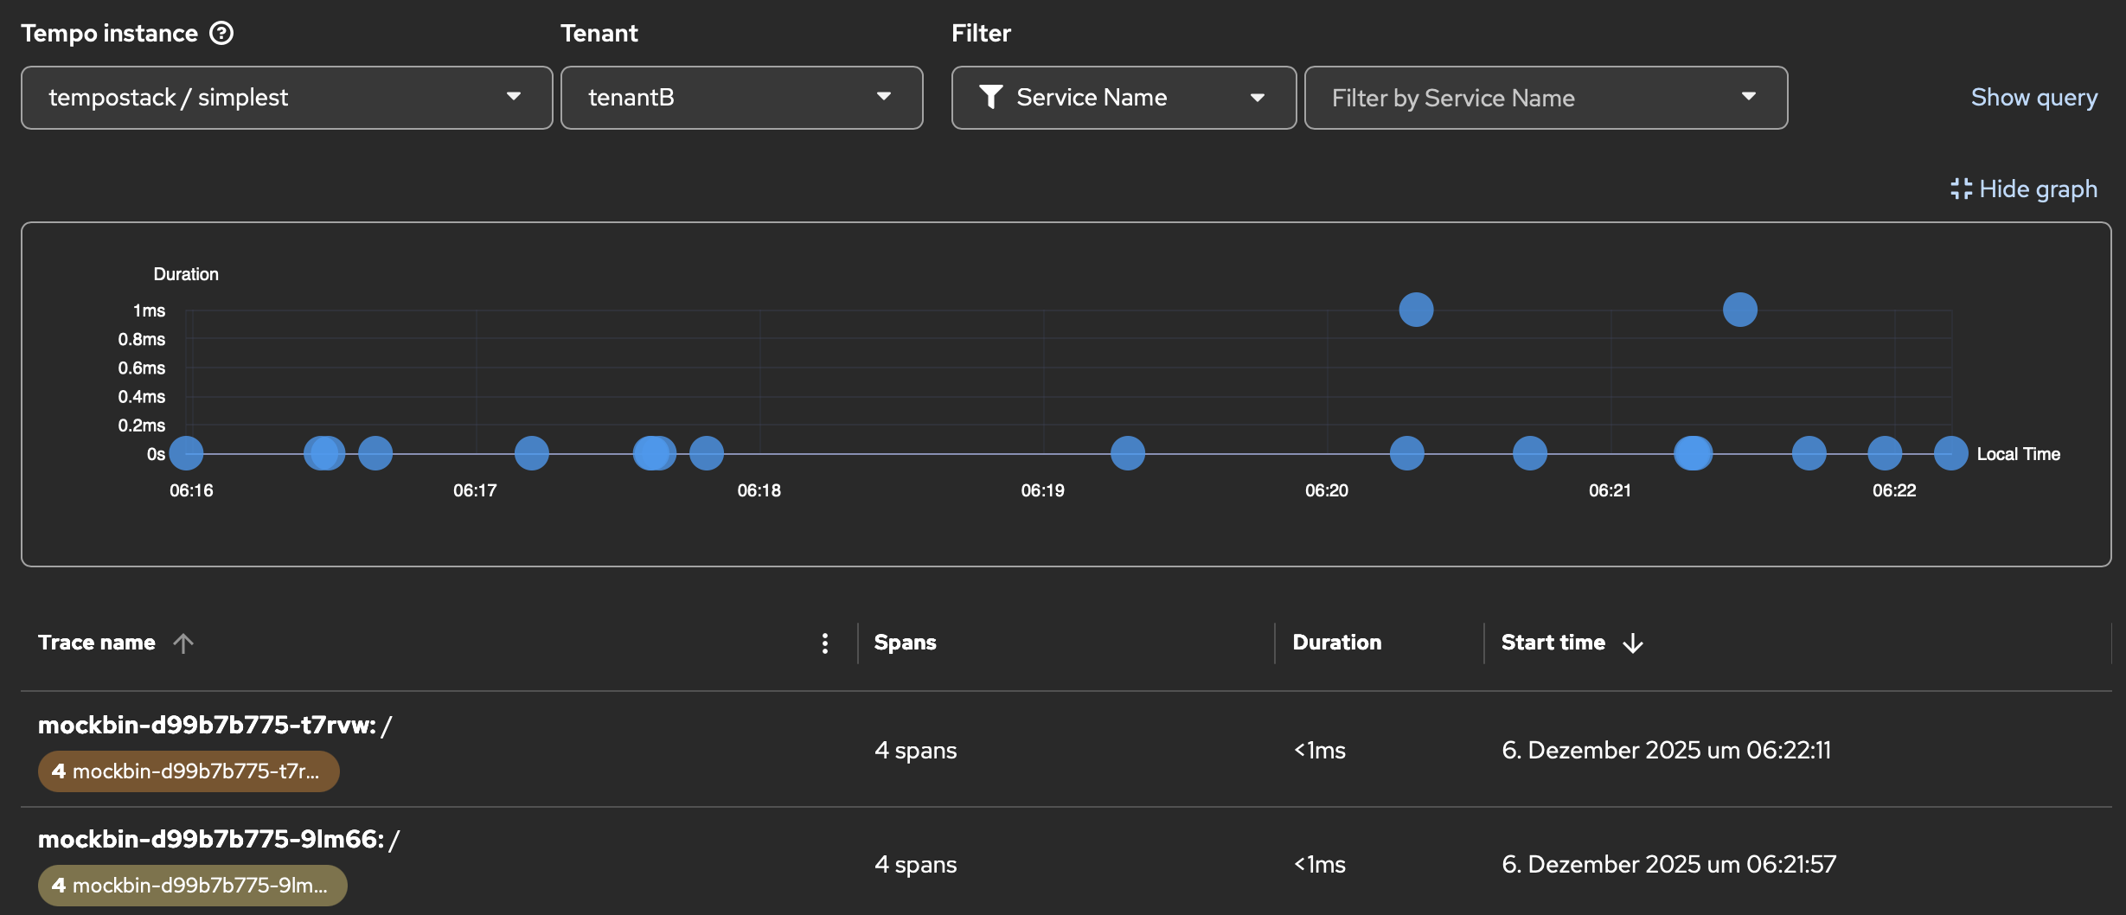
Task: Expand the tenantB tenant dropdown
Action: click(741, 98)
